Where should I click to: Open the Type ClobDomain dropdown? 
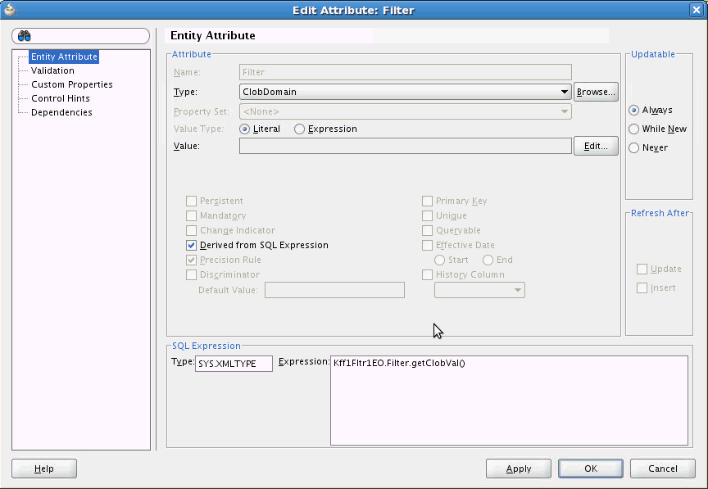pyautogui.click(x=406, y=92)
